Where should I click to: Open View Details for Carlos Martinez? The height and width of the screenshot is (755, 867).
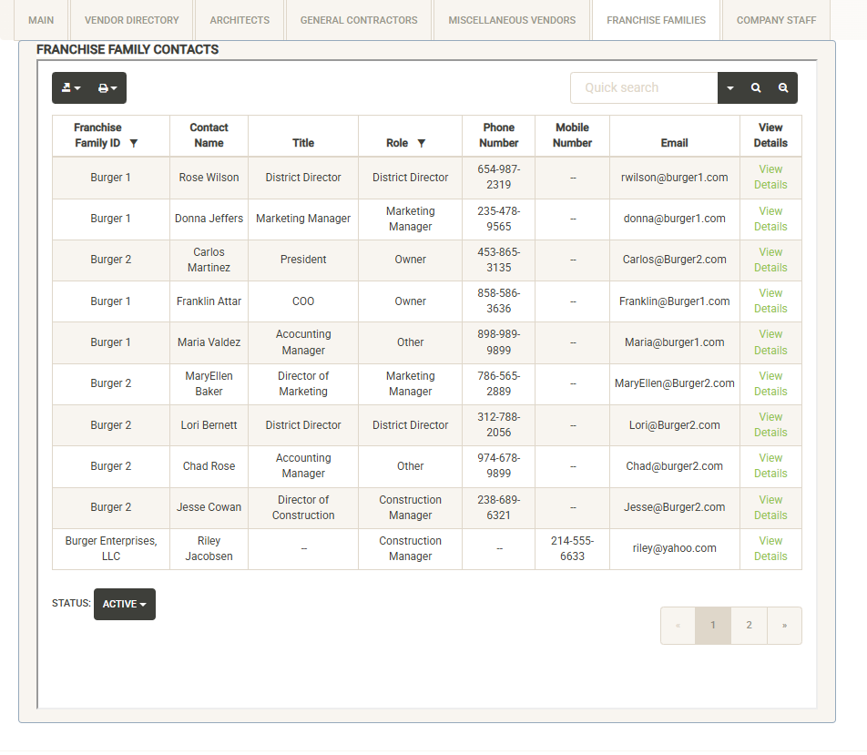click(x=770, y=260)
